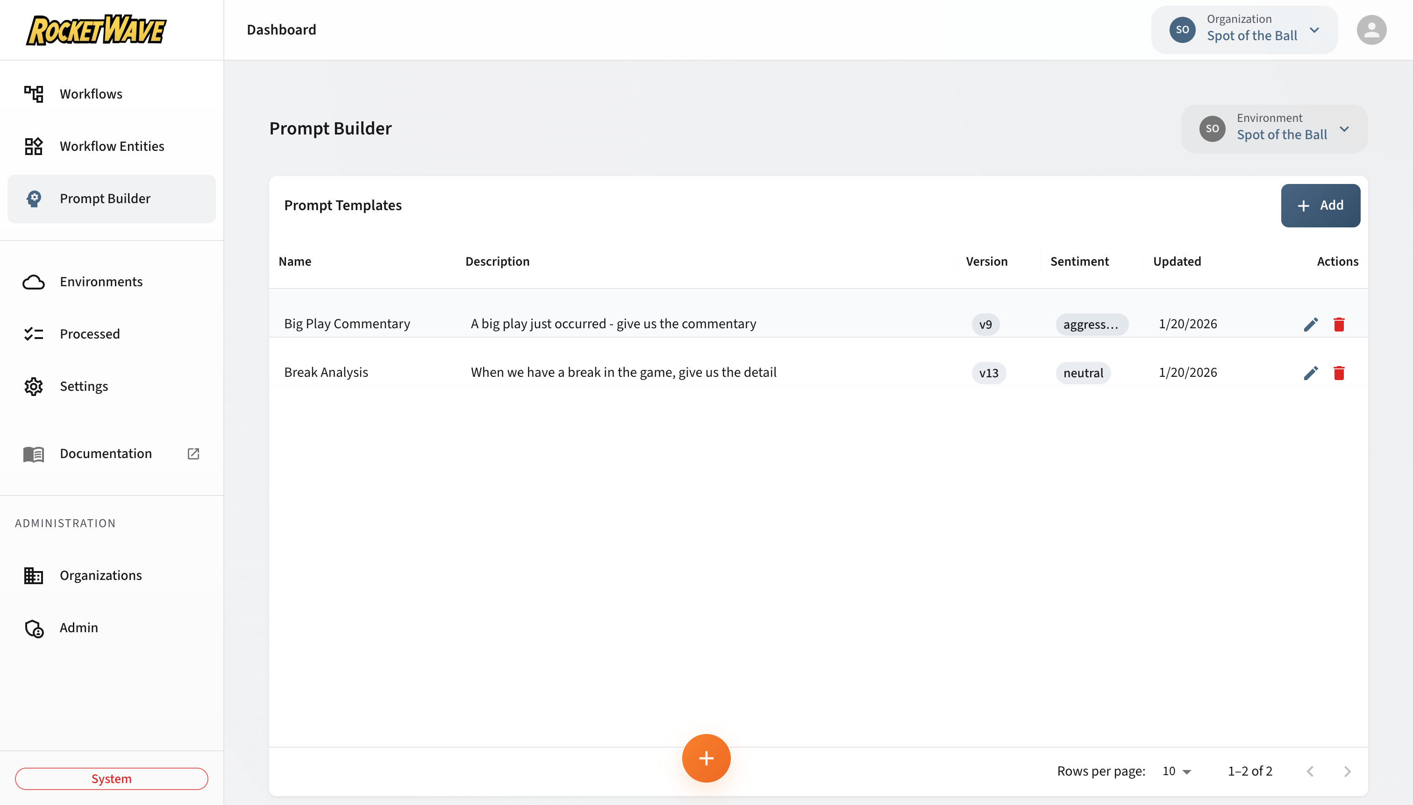The height and width of the screenshot is (805, 1413).
Task: Open the Dashboard menu item
Action: (281, 29)
